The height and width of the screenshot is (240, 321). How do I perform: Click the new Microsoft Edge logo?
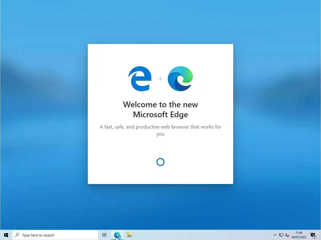(x=180, y=79)
